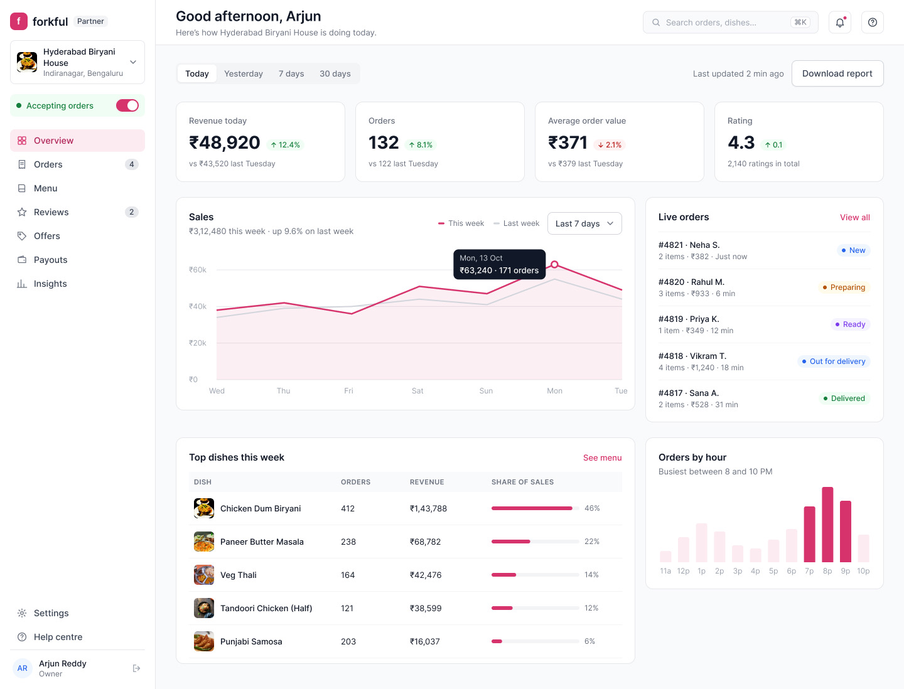Toggle This week legend in Sales chart
Screen dimensions: 904x689
461,223
